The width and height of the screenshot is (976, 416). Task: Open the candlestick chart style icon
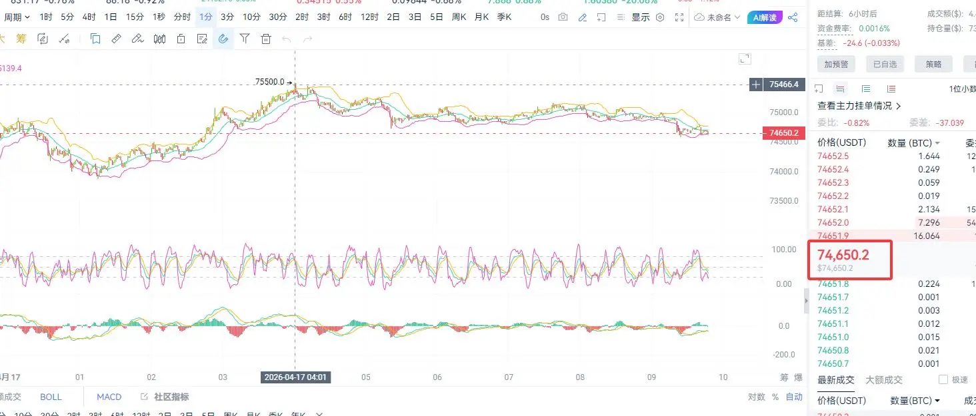click(x=159, y=39)
